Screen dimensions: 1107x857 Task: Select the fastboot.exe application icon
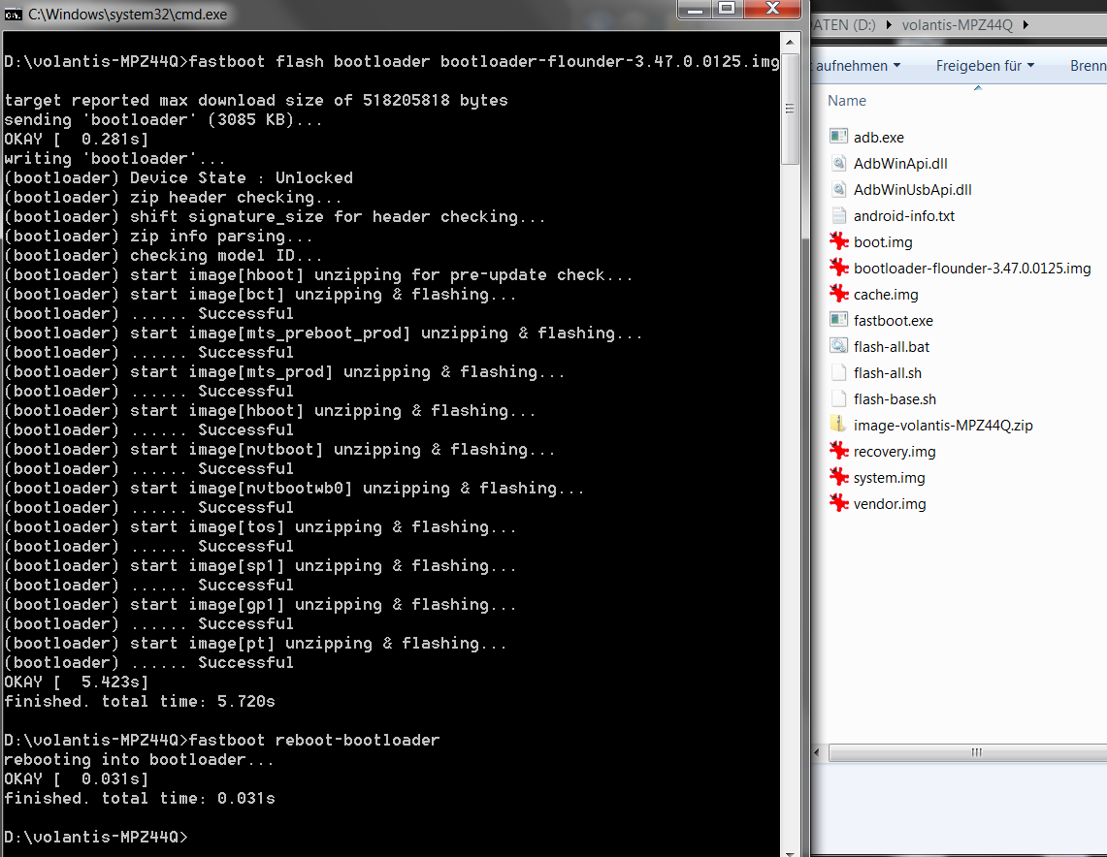[x=839, y=321]
